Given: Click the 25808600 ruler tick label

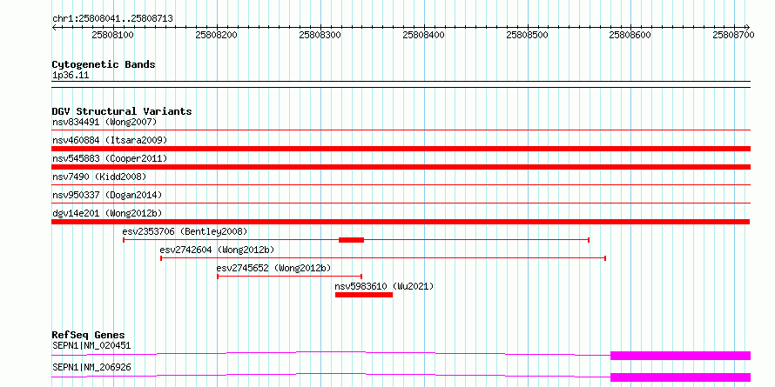Looking at the screenshot, I should (630, 35).
